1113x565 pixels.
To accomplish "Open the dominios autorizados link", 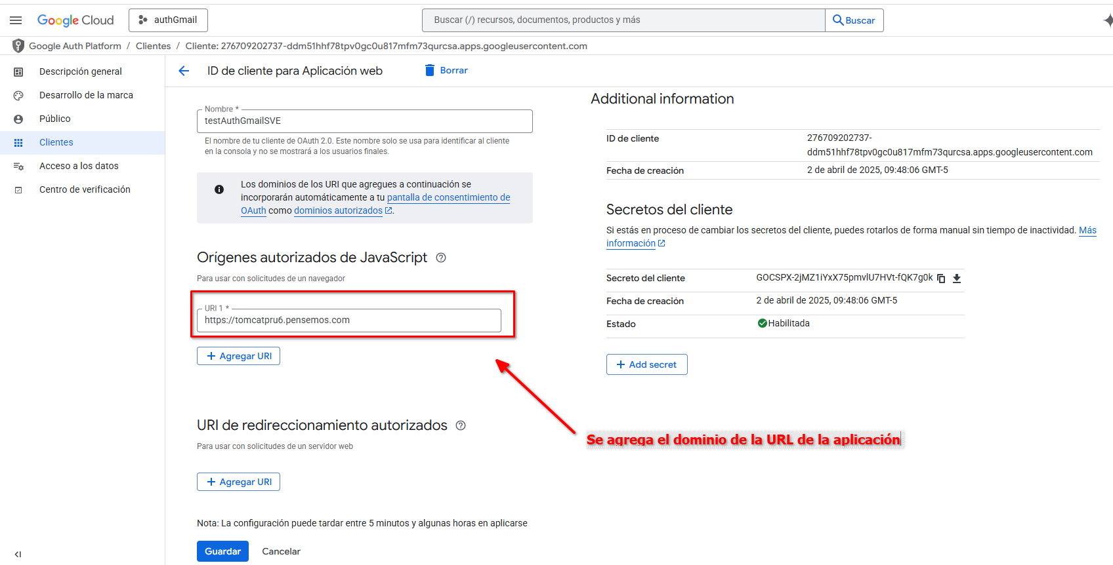I will (x=338, y=210).
